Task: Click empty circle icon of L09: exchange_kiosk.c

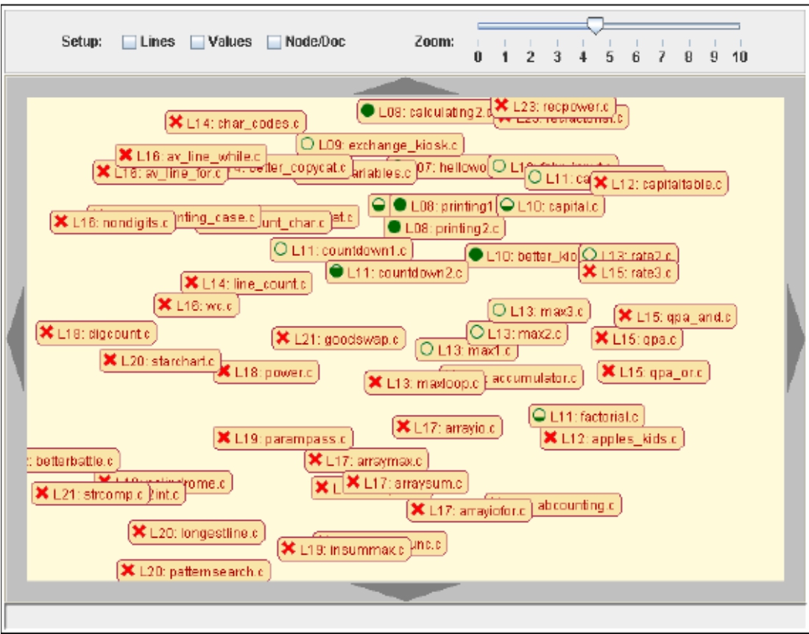Action: point(307,144)
